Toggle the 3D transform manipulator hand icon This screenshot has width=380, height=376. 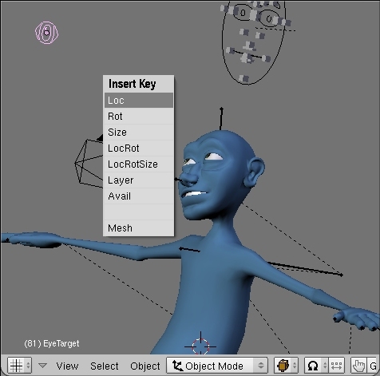point(358,366)
